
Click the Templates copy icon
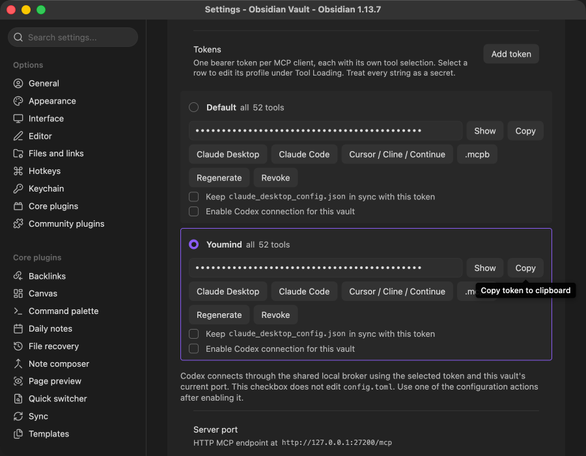tap(18, 434)
